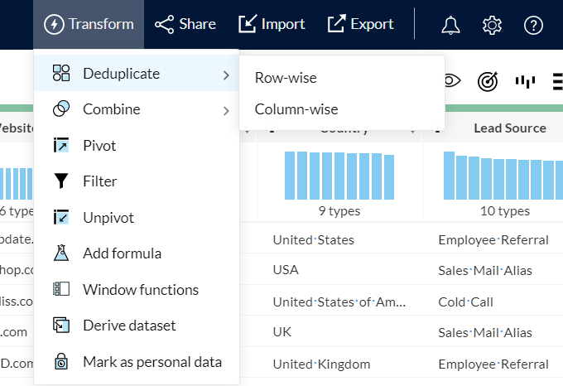Click the target icon in toolbar
The height and width of the screenshot is (386, 563).
(x=488, y=80)
